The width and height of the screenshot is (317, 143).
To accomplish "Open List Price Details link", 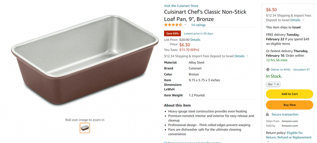I will tap(195, 40).
